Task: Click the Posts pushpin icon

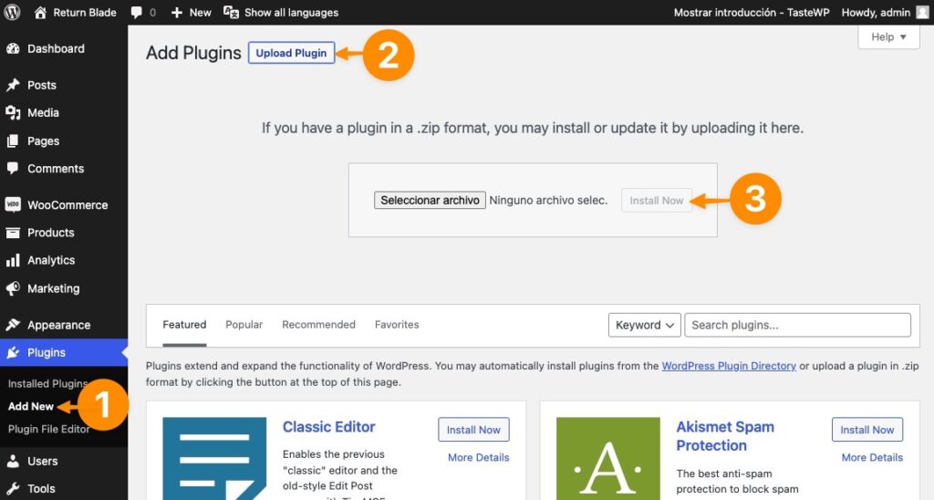Action: pos(13,85)
